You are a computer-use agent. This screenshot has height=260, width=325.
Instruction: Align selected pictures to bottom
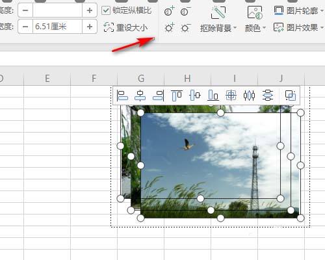coord(213,96)
